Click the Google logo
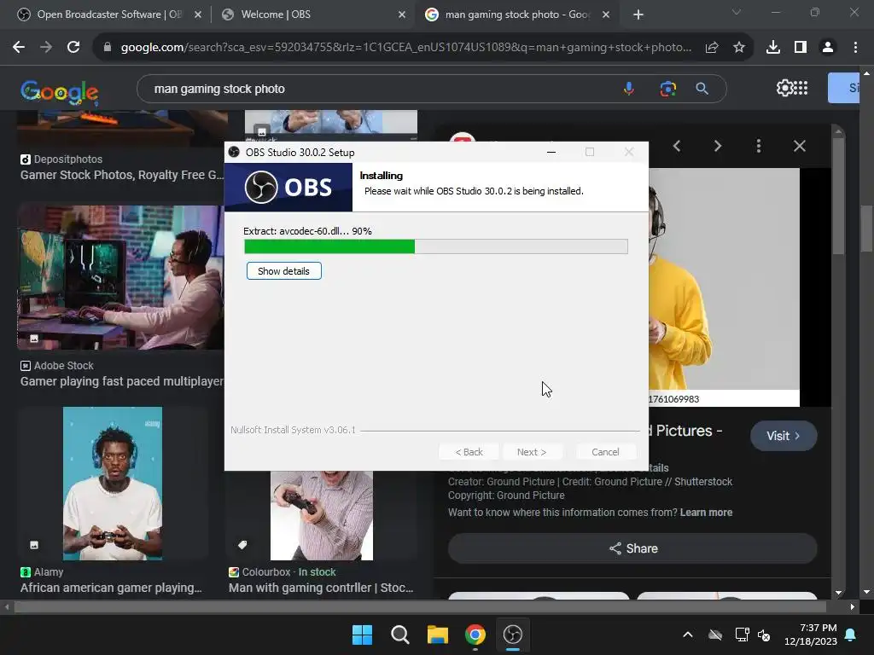 59,92
